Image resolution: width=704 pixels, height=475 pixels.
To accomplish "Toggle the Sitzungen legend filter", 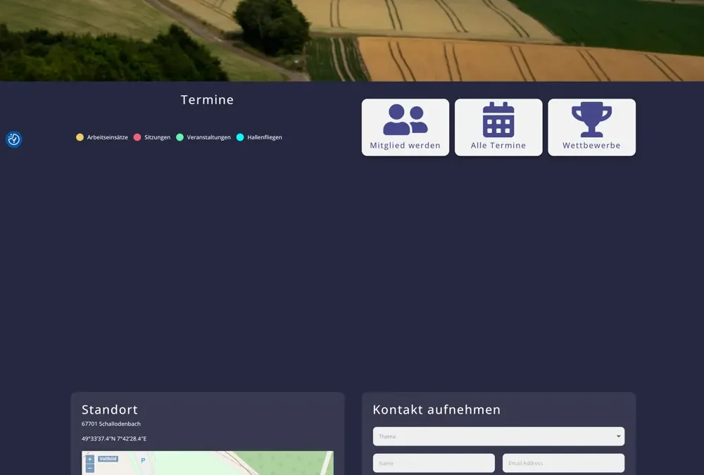I will (x=152, y=137).
